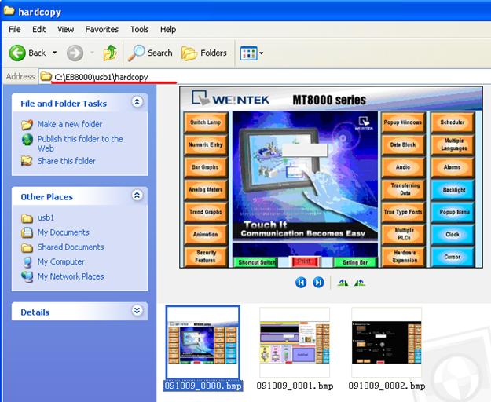Click the My Documents folder icon
Viewport: 491px width, 402px height.
[27, 232]
